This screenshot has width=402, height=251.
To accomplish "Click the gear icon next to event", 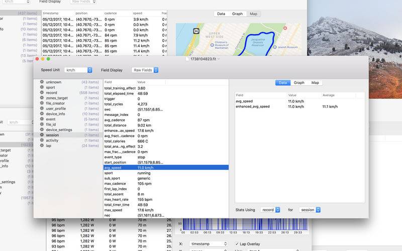I will tap(42, 119).
